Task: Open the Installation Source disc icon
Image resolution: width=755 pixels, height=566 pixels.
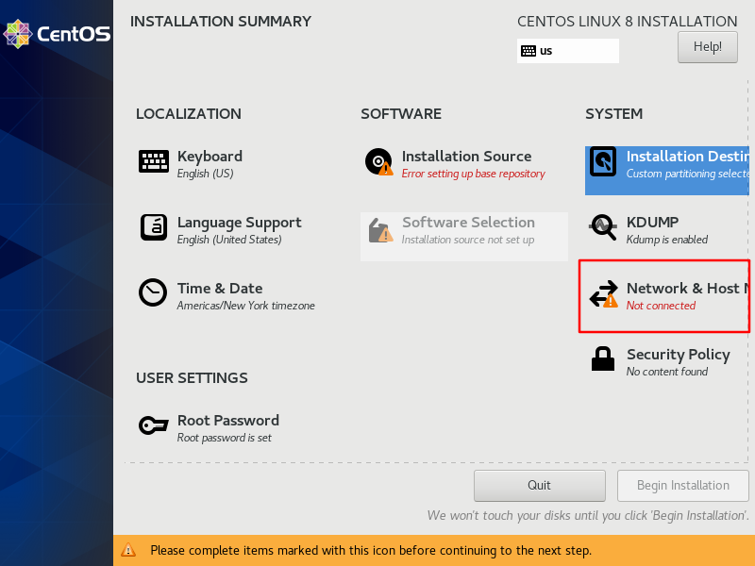Action: pos(379,161)
